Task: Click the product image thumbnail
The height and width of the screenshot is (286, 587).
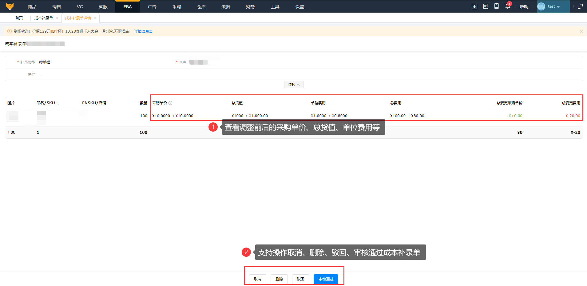Action: click(14, 116)
